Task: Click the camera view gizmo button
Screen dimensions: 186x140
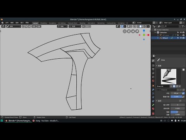Action: coord(129,31)
